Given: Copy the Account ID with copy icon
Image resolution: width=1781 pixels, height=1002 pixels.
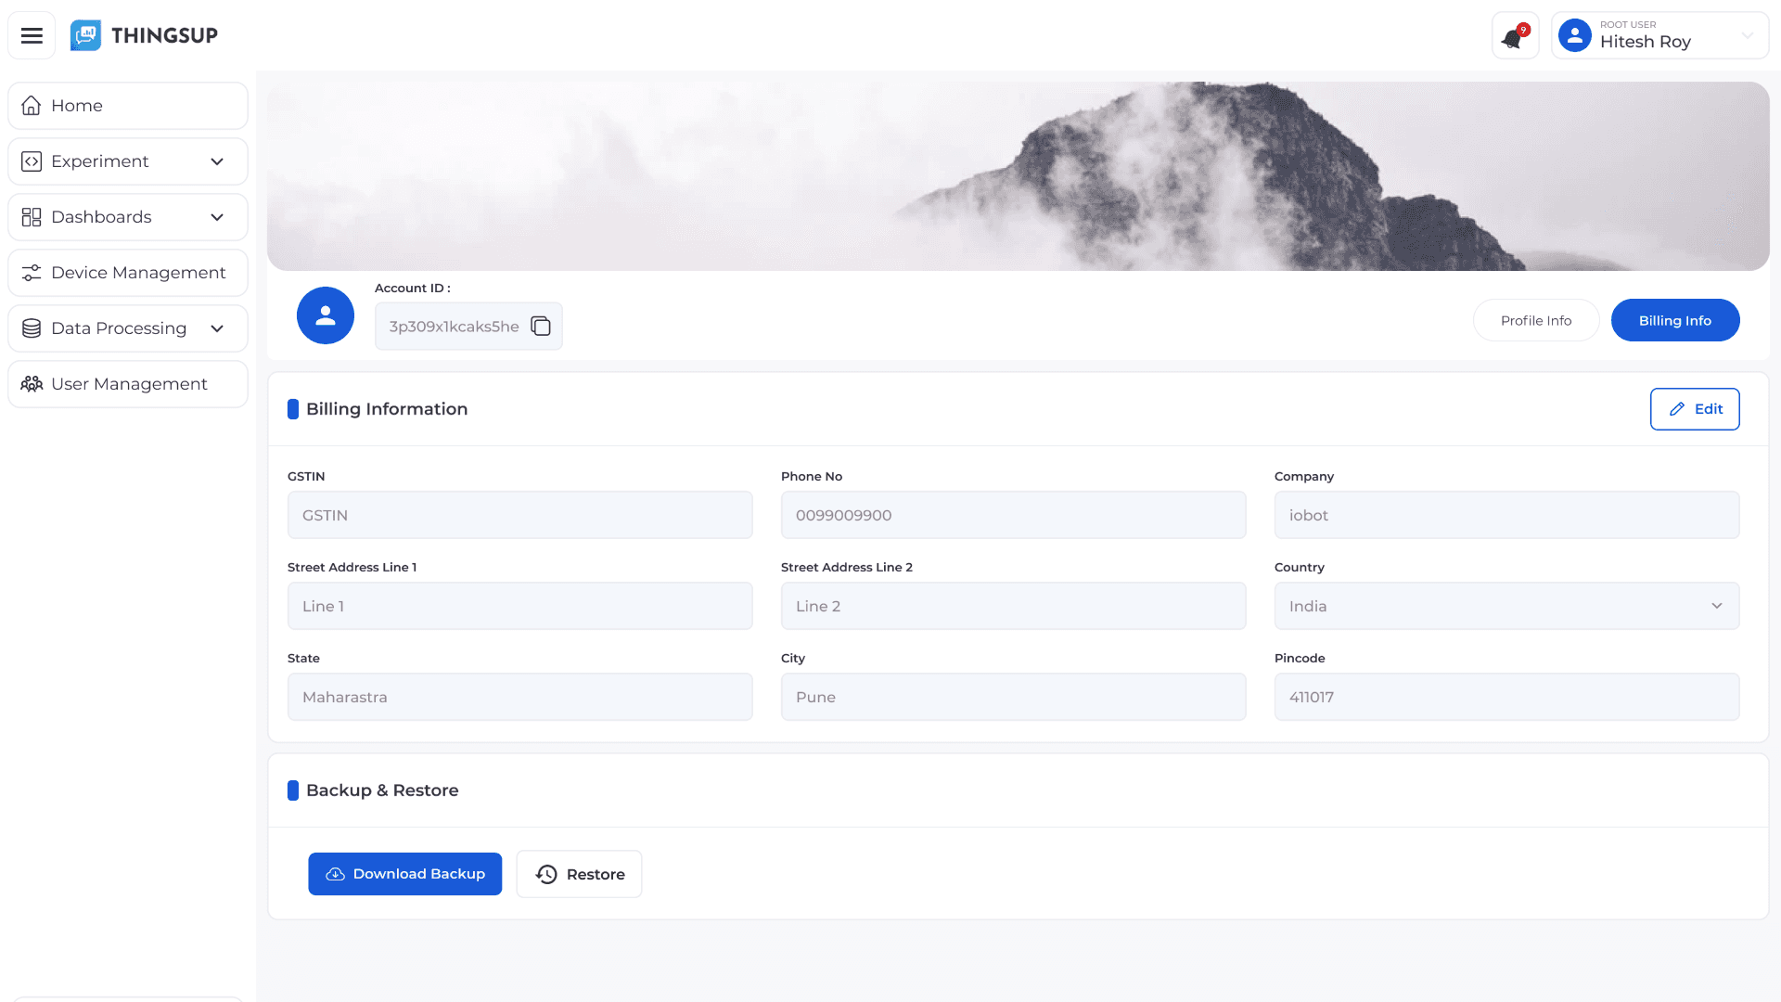Looking at the screenshot, I should coord(540,327).
